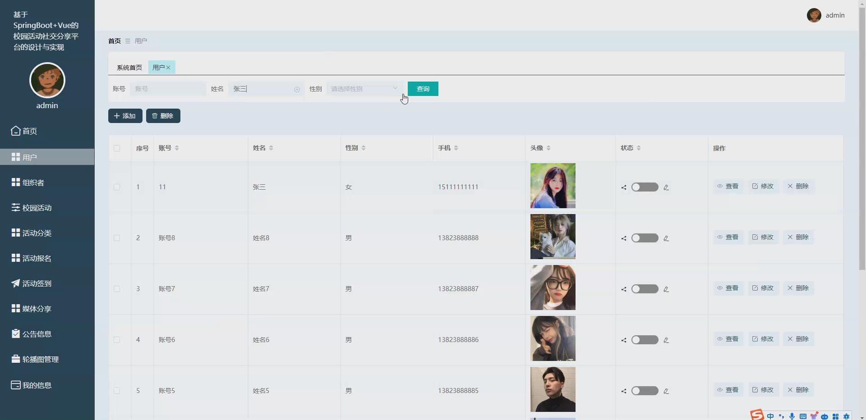Clear the 姓名 field with circle-x icon
Image resolution: width=866 pixels, height=420 pixels.
coord(297,89)
